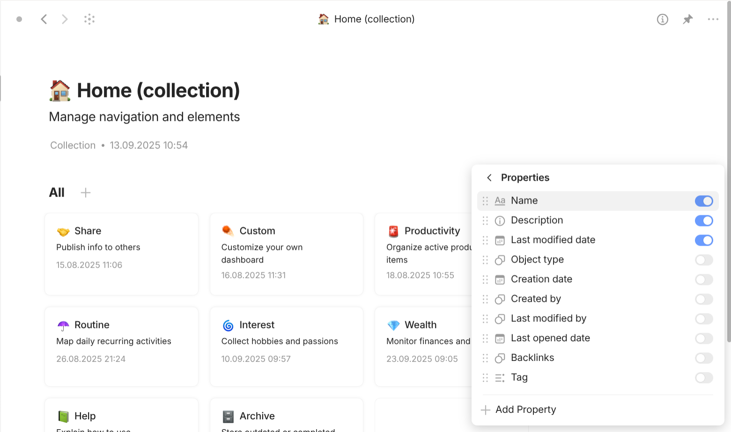The width and height of the screenshot is (731, 432).
Task: Click the drag handle beside Tag property
Action: tap(486, 378)
